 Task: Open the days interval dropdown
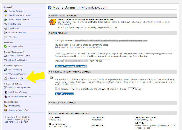pyautogui.click(x=132, y=89)
